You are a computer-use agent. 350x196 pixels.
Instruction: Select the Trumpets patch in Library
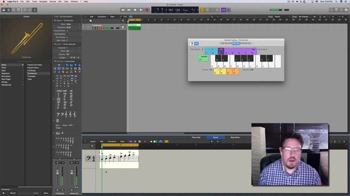click(32, 76)
